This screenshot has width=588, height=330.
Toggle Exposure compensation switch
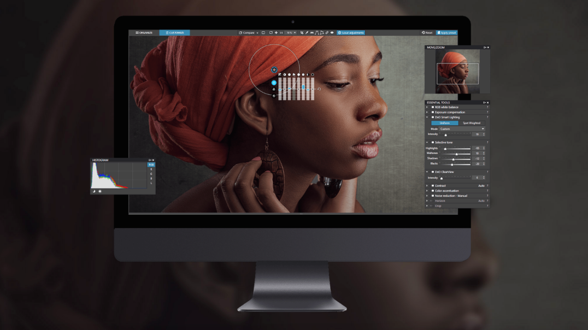[432, 112]
